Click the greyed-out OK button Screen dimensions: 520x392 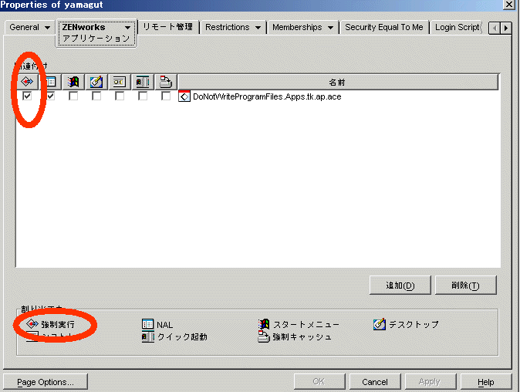(x=319, y=382)
